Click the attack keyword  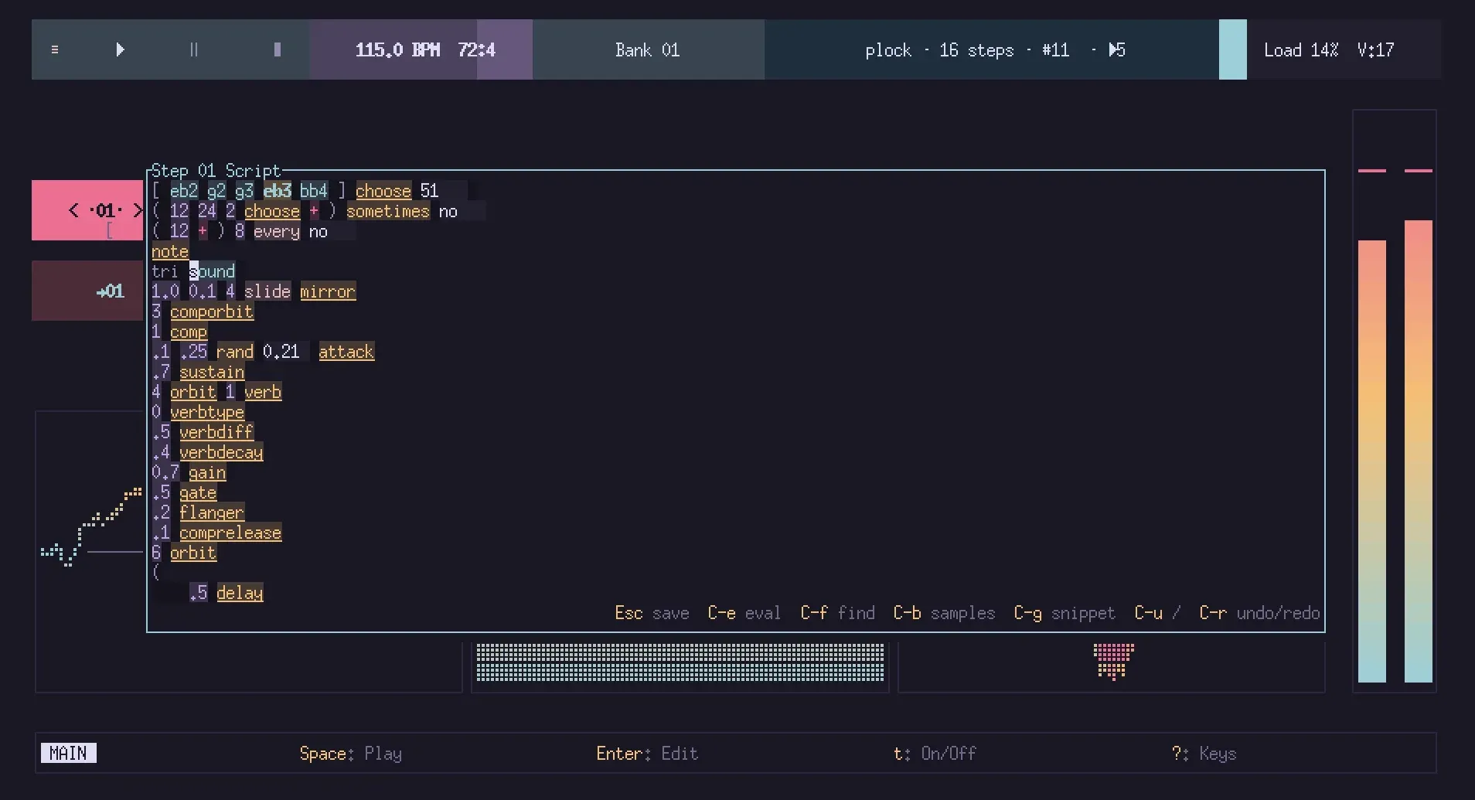click(x=346, y=352)
